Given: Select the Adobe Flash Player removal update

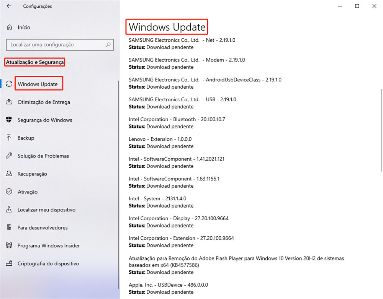Looking at the screenshot, I should tap(236, 262).
